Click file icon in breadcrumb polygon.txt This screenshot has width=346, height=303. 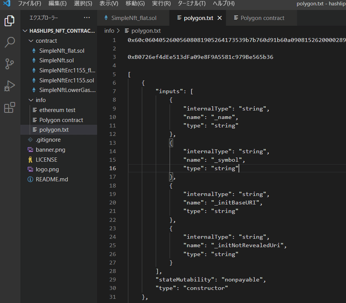tap(127, 31)
